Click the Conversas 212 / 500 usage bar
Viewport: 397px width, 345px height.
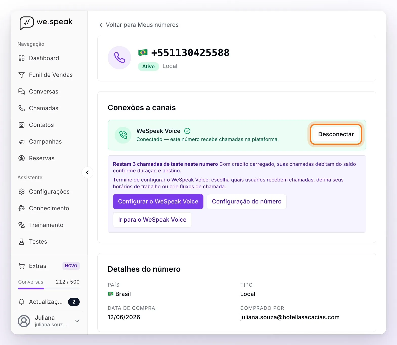pos(49,288)
